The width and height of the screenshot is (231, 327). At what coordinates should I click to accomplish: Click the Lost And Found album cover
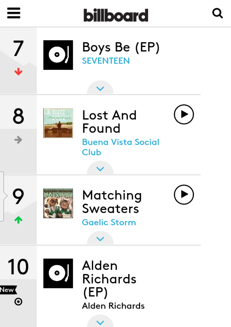58,123
